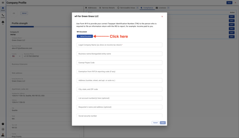Click Requester's name and address field
The image size is (239, 138).
point(119,107)
